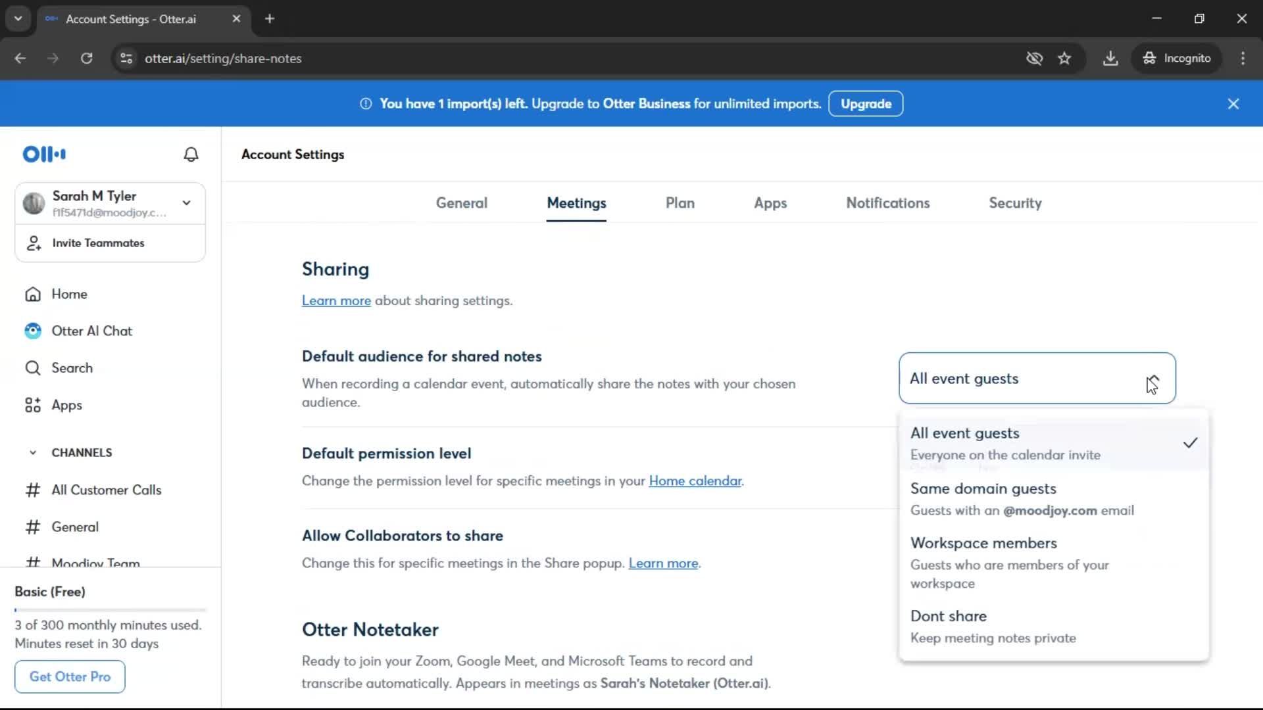Viewport: 1263px width, 710px height.
Task: Click the Search magnifier icon in sidebar
Action: pyautogui.click(x=33, y=368)
